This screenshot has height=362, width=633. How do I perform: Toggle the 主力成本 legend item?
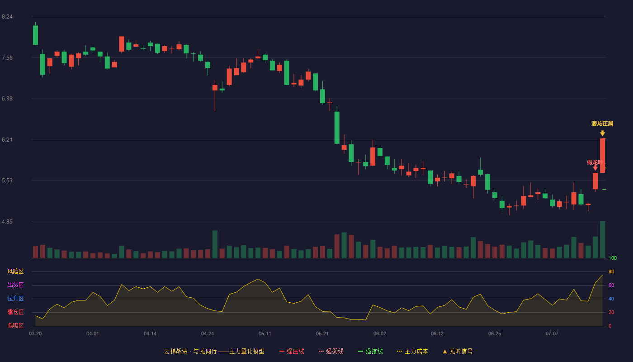(x=412, y=351)
